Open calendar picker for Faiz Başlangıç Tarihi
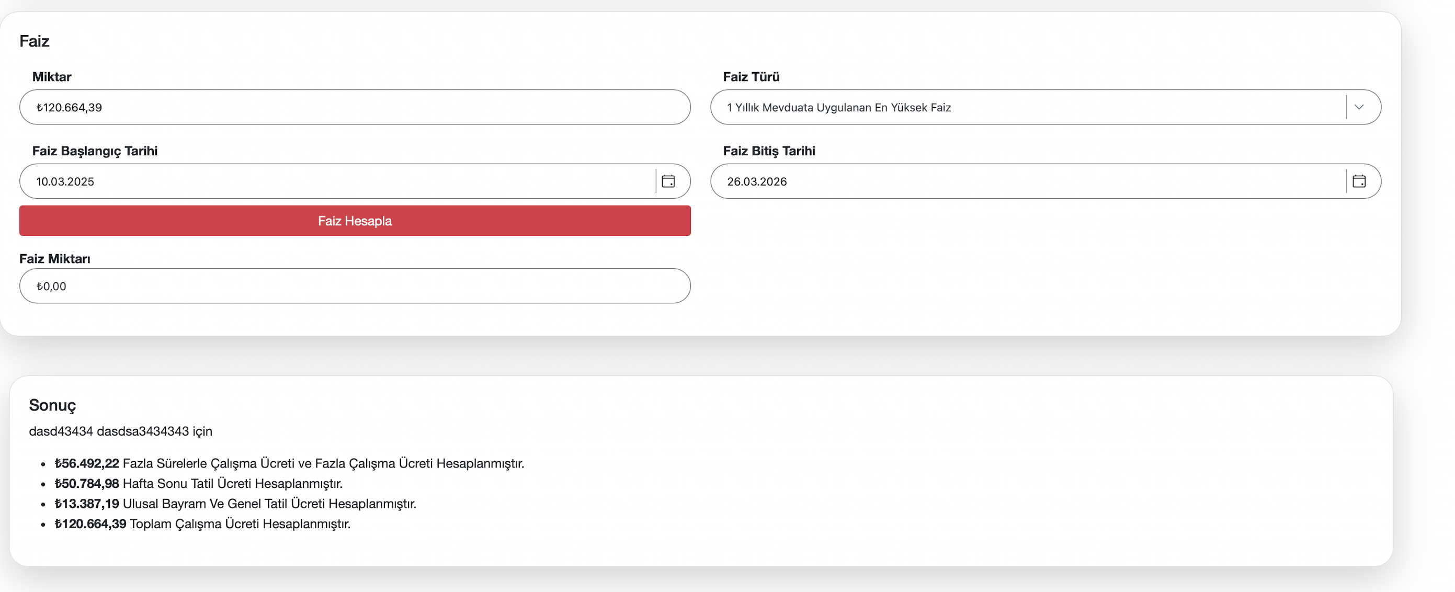 coord(668,181)
